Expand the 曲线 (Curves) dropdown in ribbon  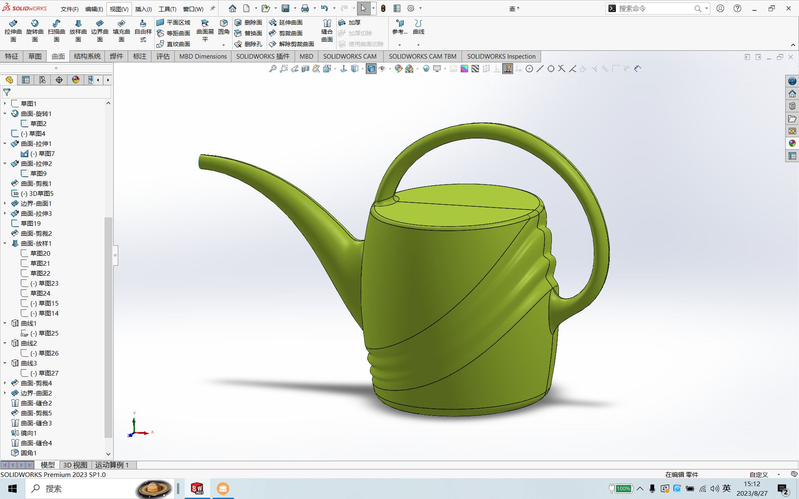point(418,44)
